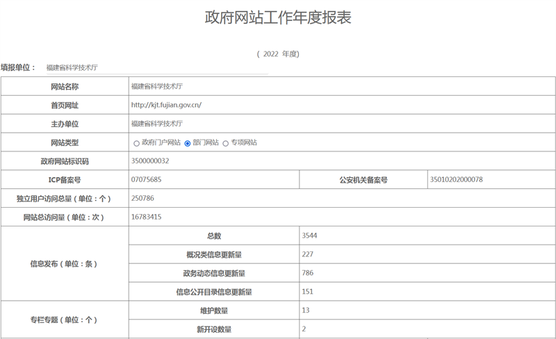Click the 信息公开目录信息更新量 value 151
This screenshot has height=339, width=556.
point(308,292)
